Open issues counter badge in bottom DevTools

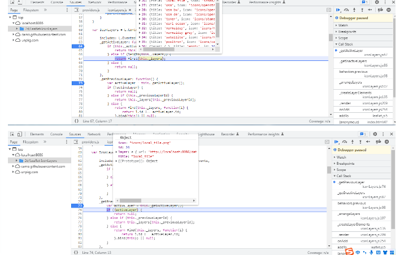(363, 134)
